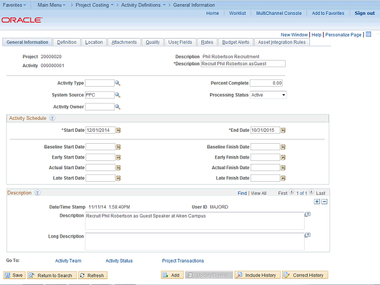The width and height of the screenshot is (380, 285).
Task: Sign out of the application
Action: pyautogui.click(x=365, y=13)
